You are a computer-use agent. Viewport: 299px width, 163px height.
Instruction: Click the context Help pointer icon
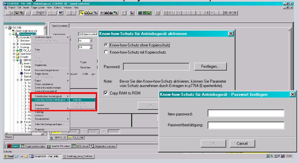61,13
